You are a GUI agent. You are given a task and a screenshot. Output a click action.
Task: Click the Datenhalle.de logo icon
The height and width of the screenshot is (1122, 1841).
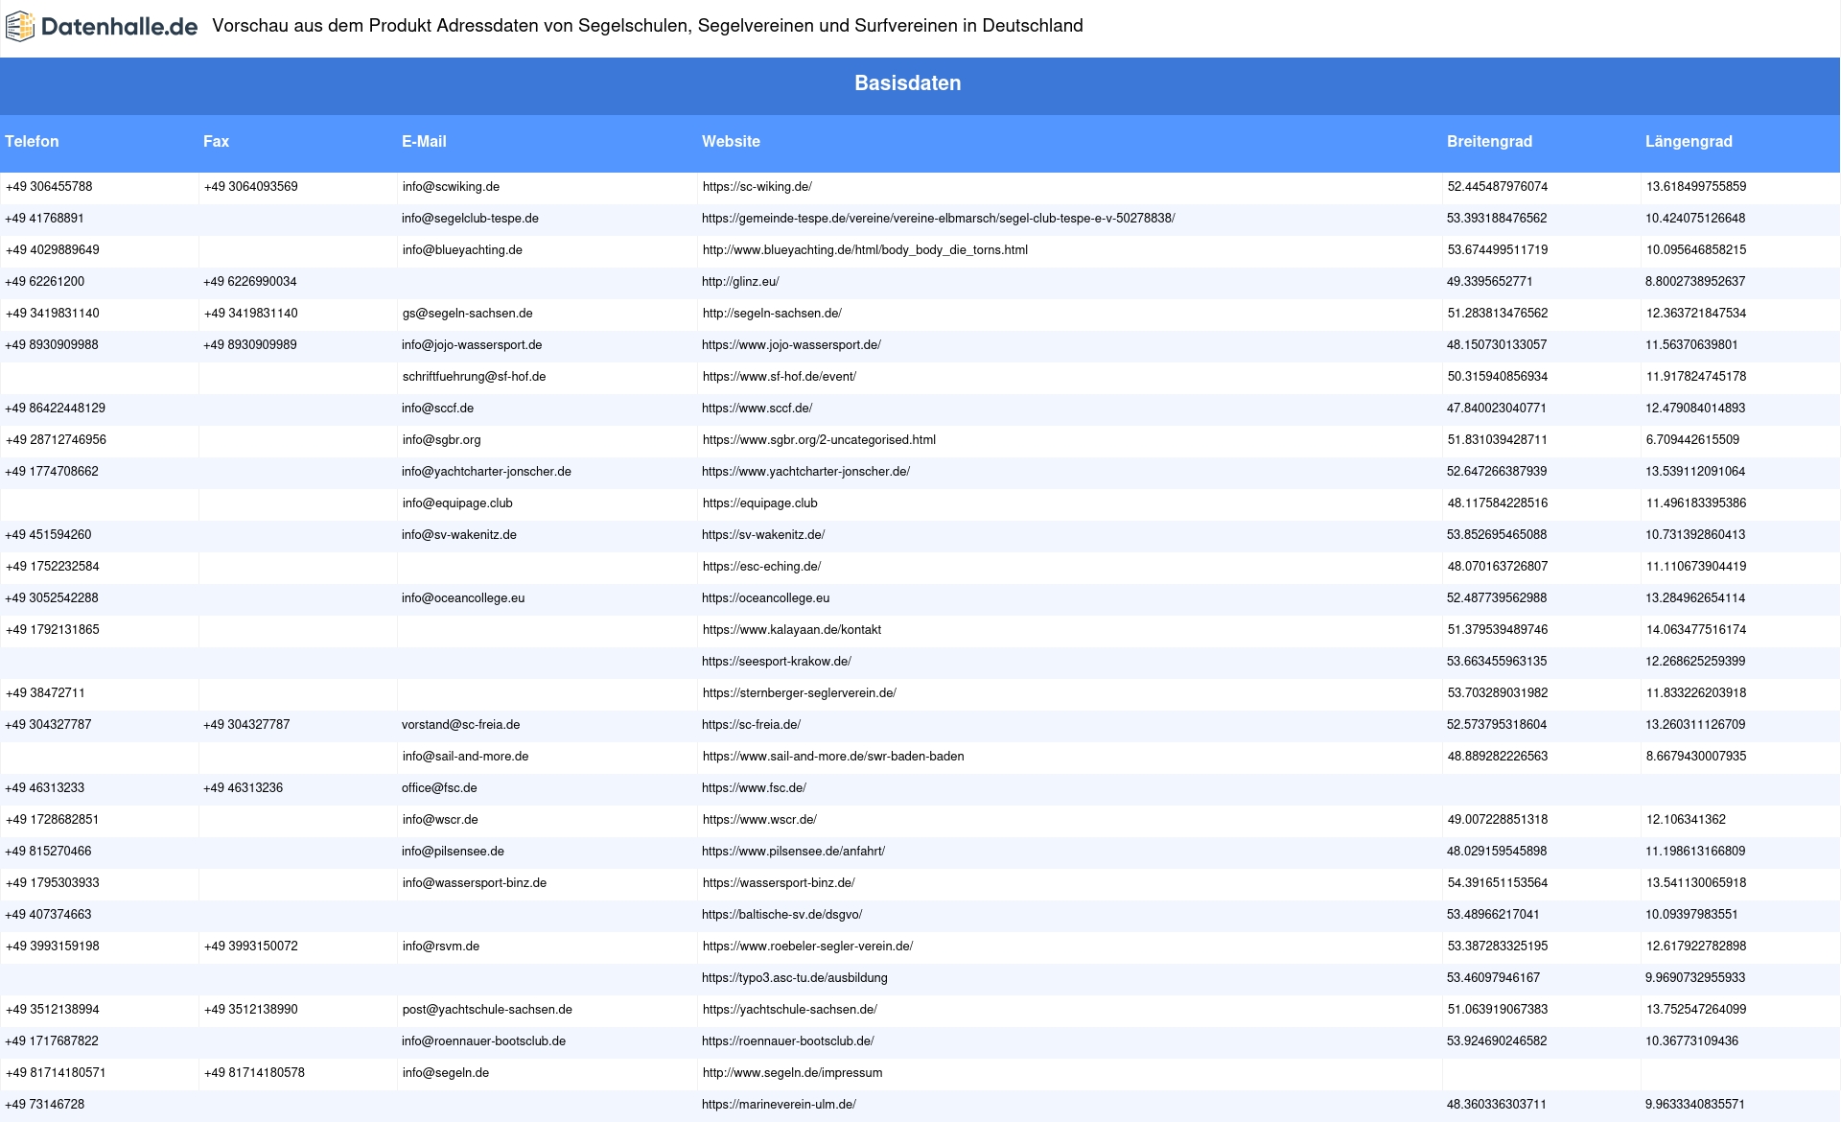coord(20,27)
